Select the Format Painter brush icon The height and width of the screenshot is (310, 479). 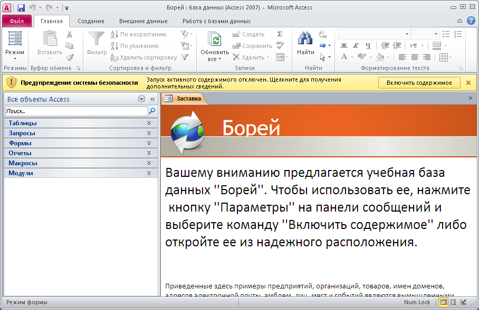(x=70, y=57)
